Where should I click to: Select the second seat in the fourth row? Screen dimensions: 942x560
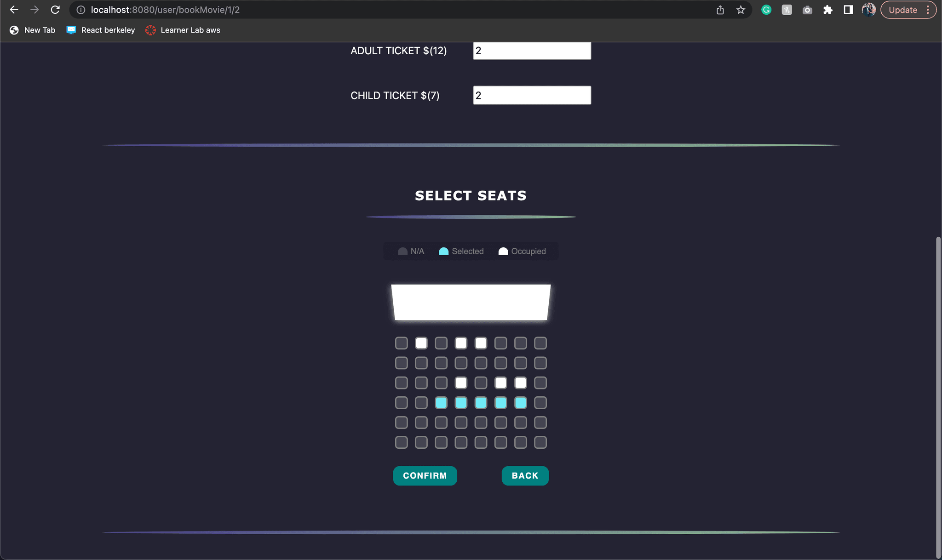[x=421, y=403]
